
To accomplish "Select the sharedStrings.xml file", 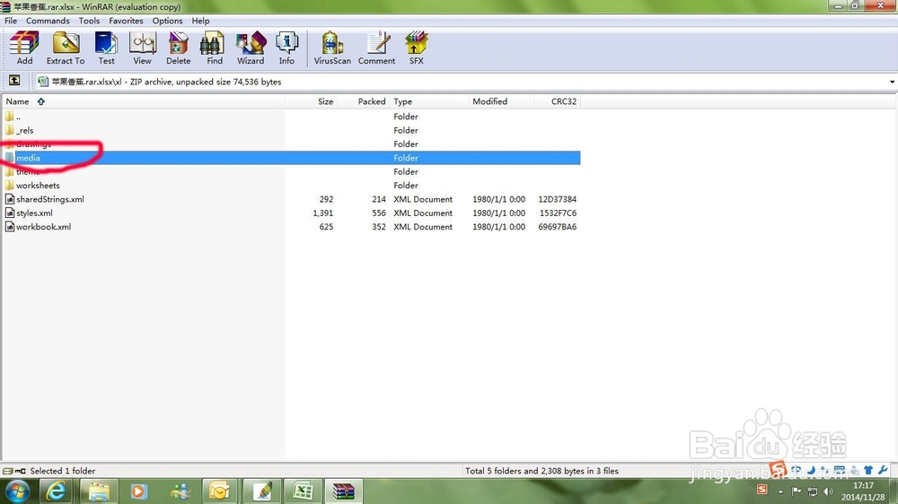I will [292, 198].
